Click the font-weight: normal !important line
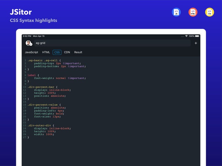Viewport: 222px width, 166px height. pyautogui.click(x=60, y=78)
